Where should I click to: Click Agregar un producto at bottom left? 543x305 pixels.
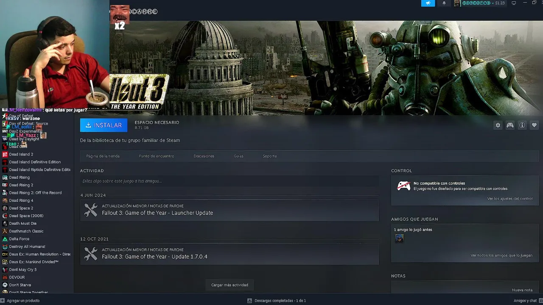[20, 301]
